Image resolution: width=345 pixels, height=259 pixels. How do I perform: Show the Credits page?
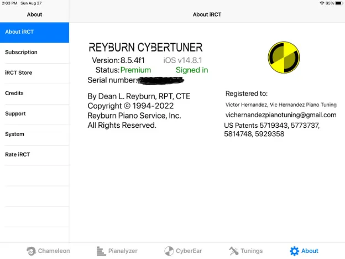coord(34,94)
